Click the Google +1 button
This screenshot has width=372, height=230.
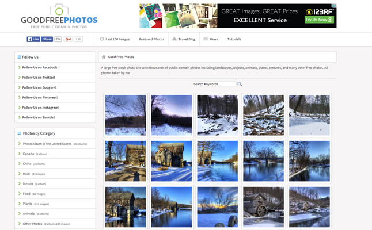(69, 39)
